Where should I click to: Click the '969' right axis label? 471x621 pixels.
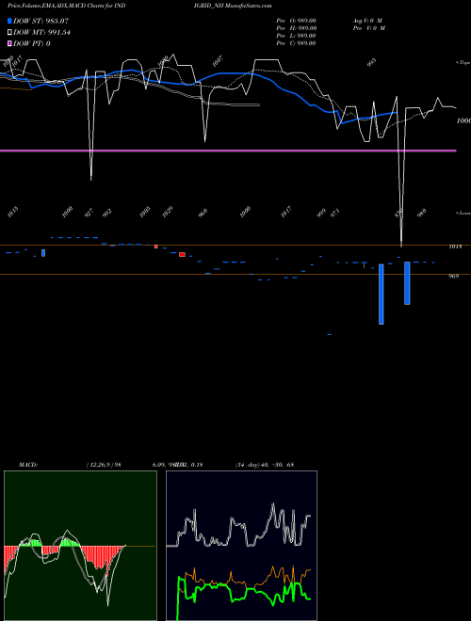tap(453, 276)
